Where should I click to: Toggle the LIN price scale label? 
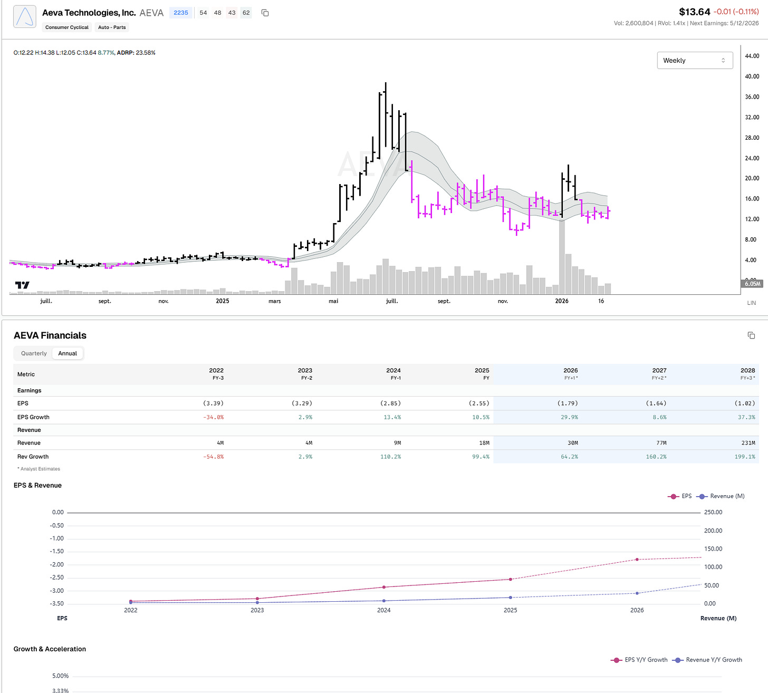pos(752,303)
